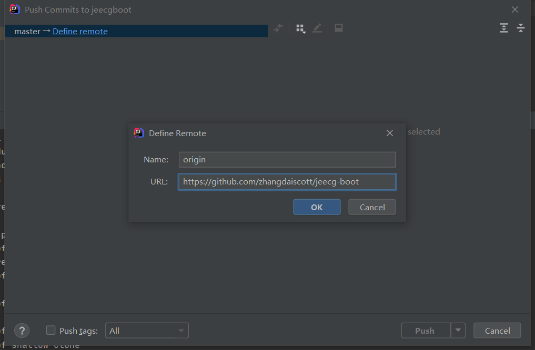The image size is (535, 350).
Task: Select the master branch row
Action: pos(136,31)
